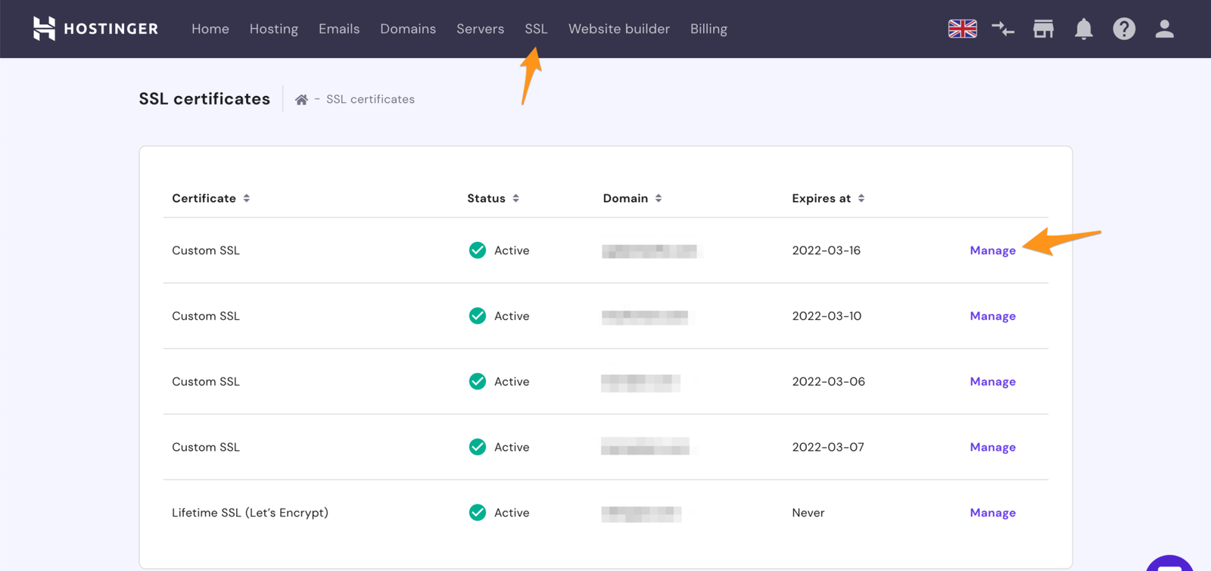
Task: Click the transfer arrows icon
Action: click(x=1003, y=29)
